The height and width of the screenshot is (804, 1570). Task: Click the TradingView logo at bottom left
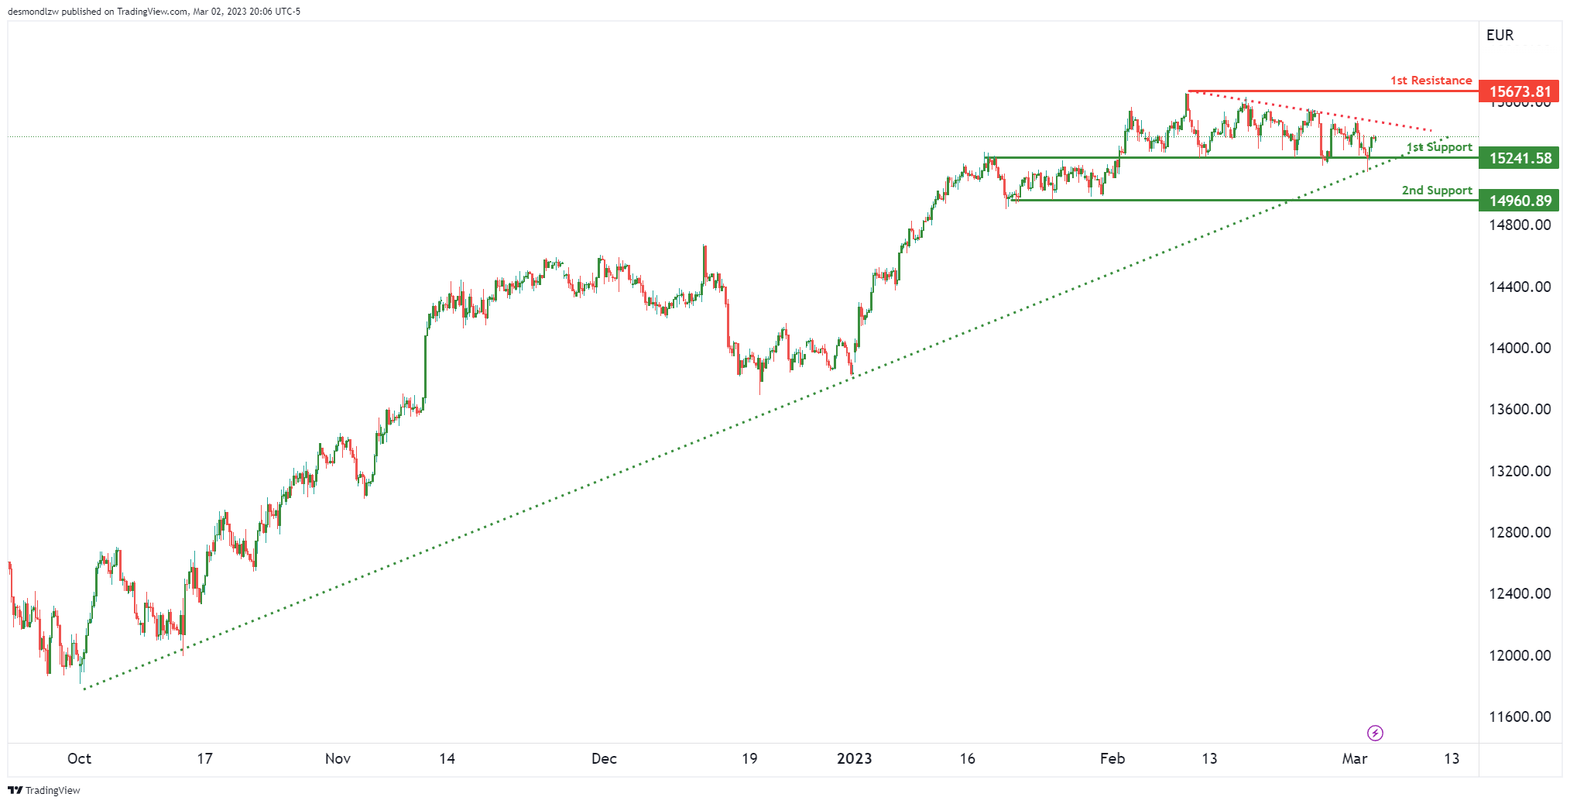point(44,790)
